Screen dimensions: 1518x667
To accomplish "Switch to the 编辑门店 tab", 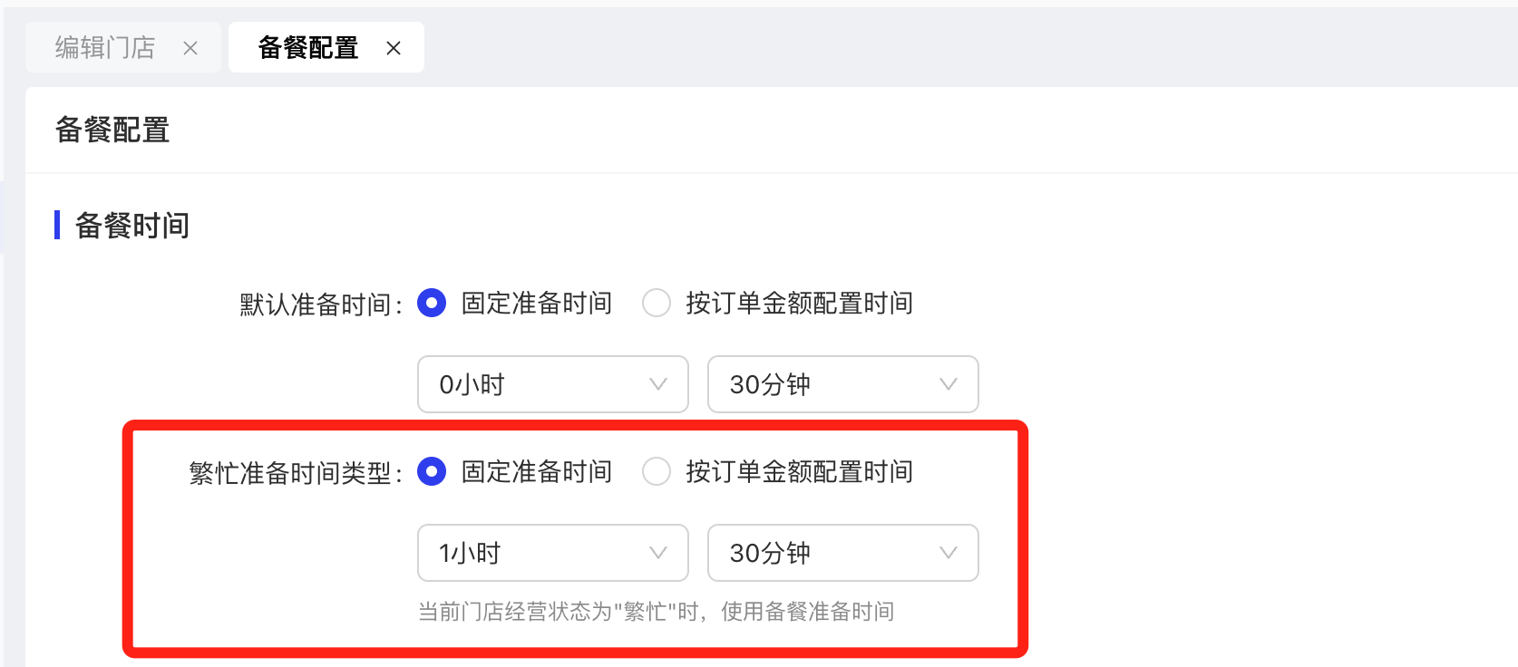I will (123, 47).
